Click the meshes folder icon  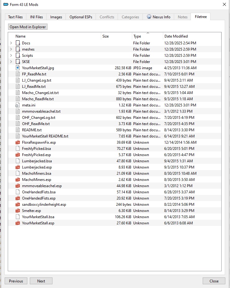[18, 49]
